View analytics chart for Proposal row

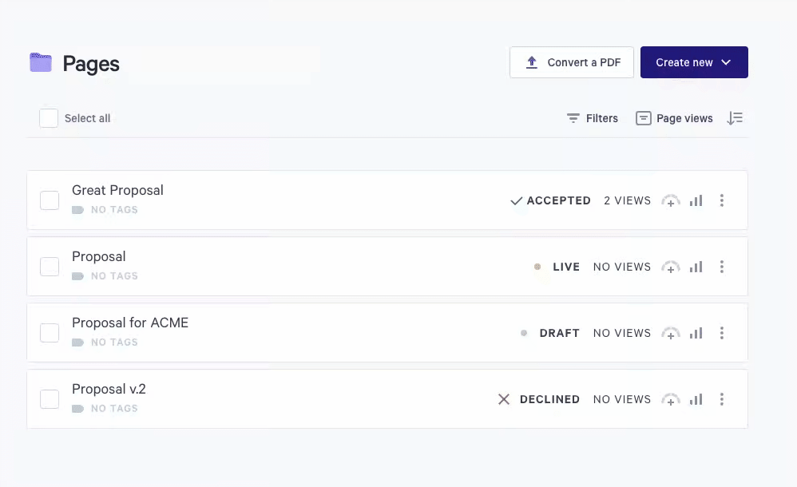click(x=696, y=267)
